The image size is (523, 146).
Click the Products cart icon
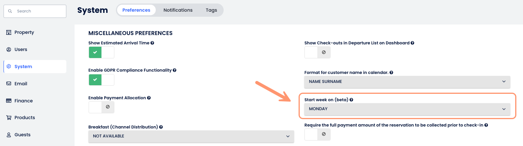pos(9,118)
